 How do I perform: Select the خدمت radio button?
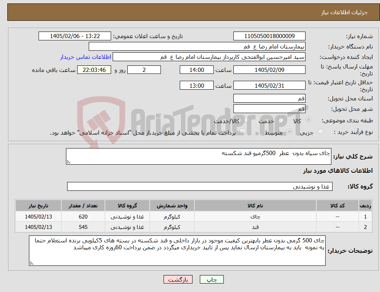click(x=281, y=120)
